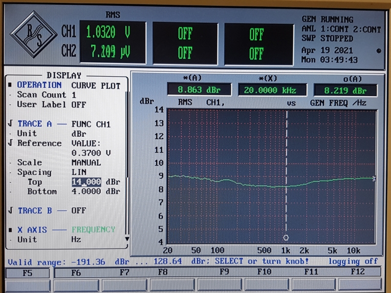The width and height of the screenshot is (391, 293).
Task: Click the F11 softkey
Action: click(311, 272)
